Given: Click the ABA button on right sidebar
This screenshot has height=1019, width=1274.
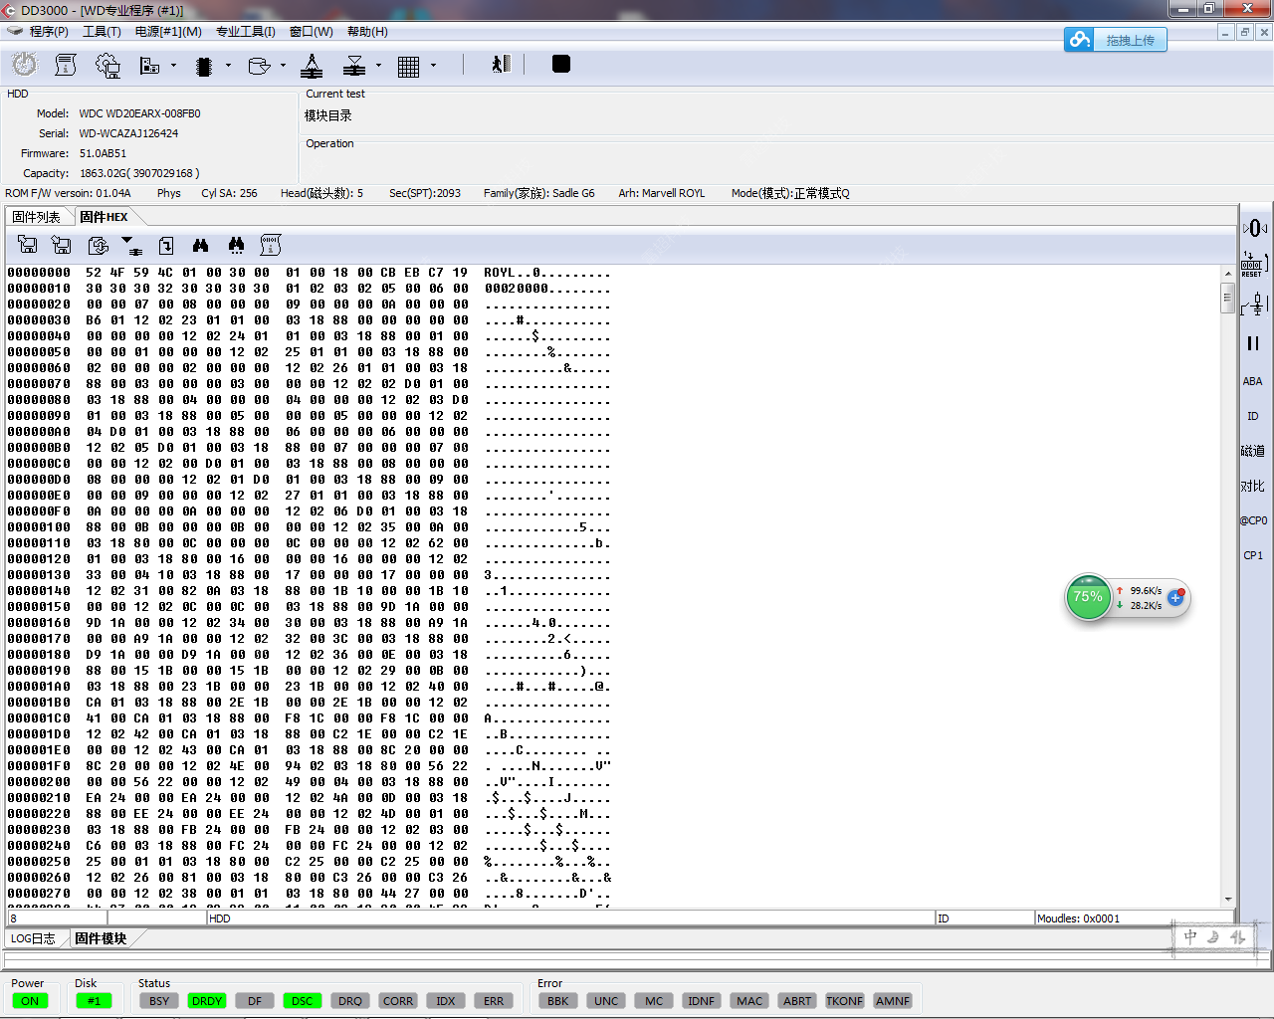Looking at the screenshot, I should pyautogui.click(x=1252, y=381).
